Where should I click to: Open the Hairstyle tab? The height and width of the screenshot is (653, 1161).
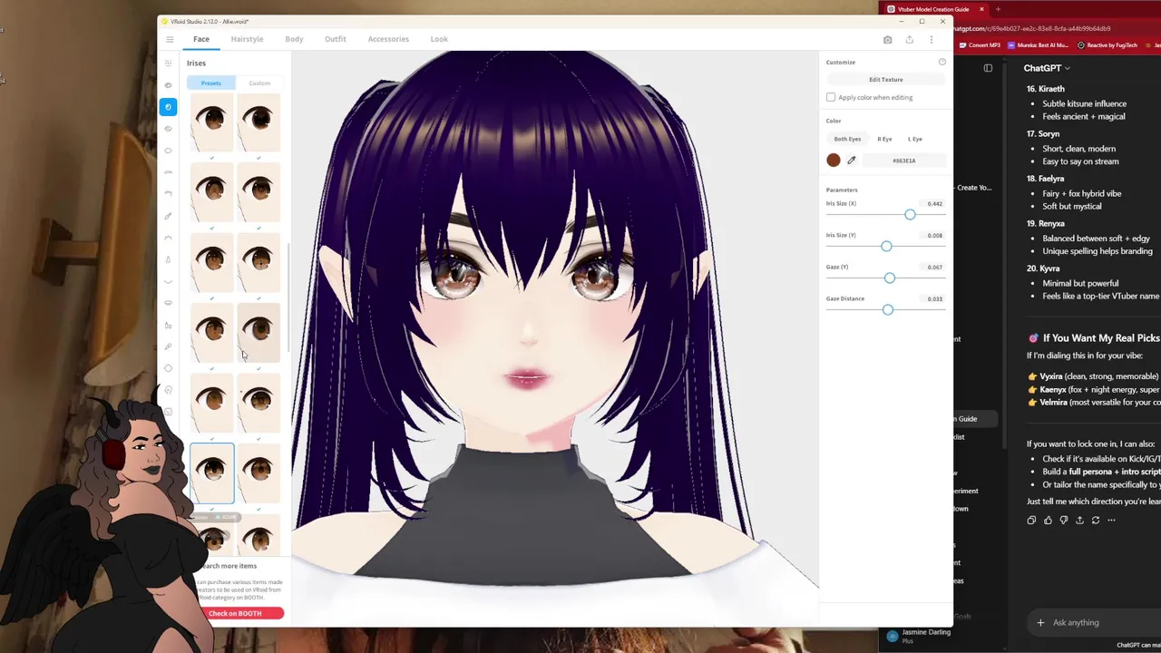click(x=247, y=39)
